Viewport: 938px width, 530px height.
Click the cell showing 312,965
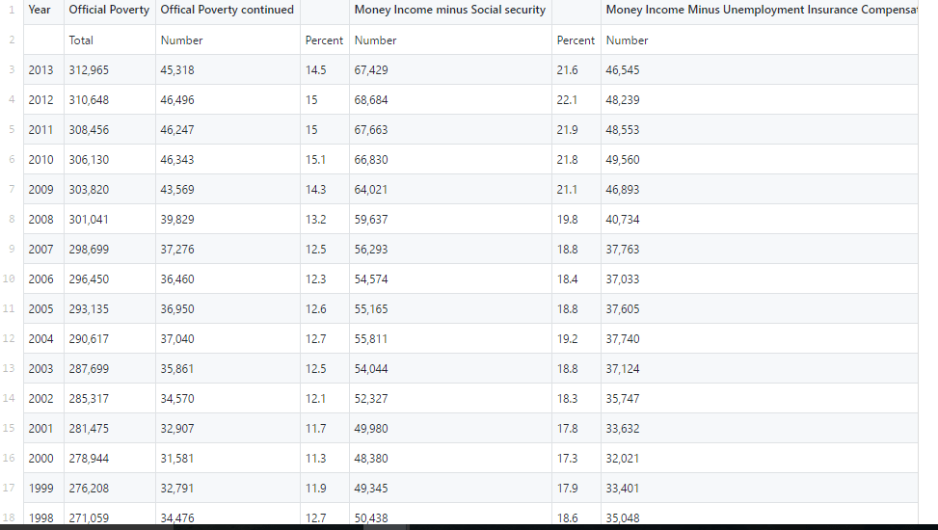click(x=110, y=70)
